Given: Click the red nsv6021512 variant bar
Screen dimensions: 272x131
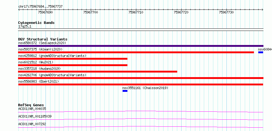Looking at the screenshot, I should coord(73,65).
